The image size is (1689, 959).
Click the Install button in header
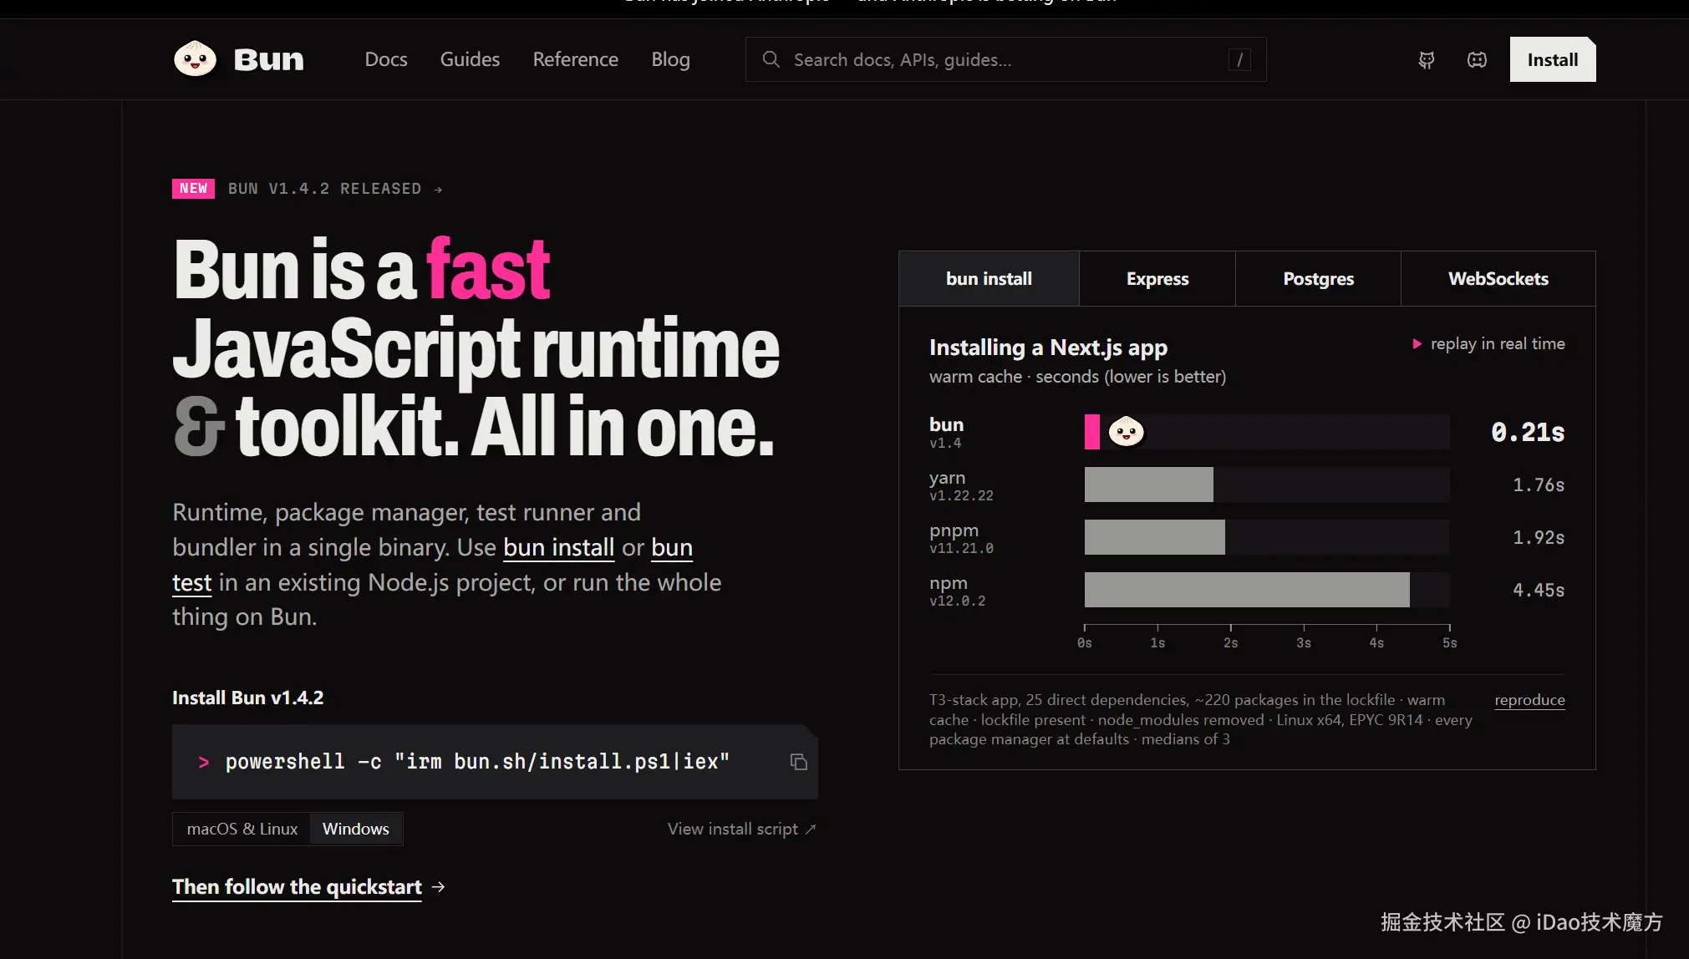1553,59
